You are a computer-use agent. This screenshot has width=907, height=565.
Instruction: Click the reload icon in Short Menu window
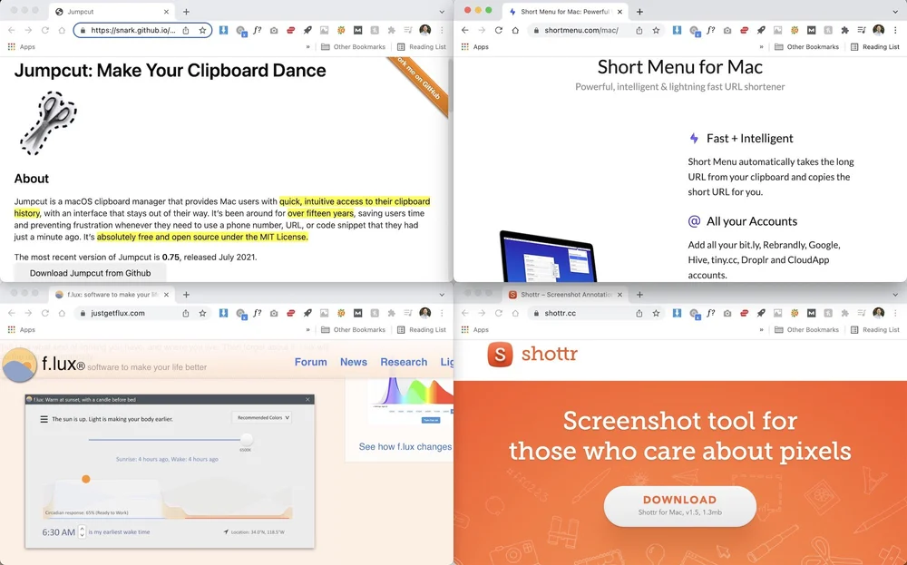click(498, 30)
